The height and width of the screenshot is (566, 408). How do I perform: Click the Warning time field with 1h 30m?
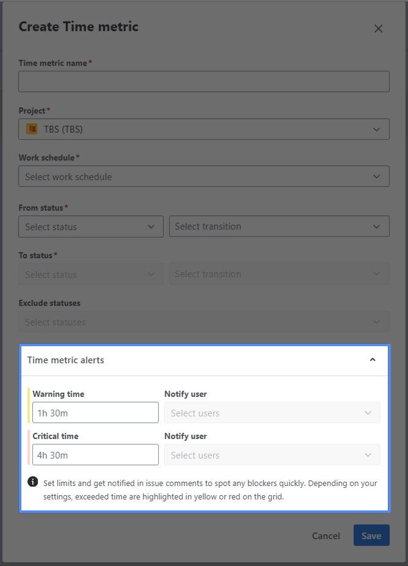point(95,413)
